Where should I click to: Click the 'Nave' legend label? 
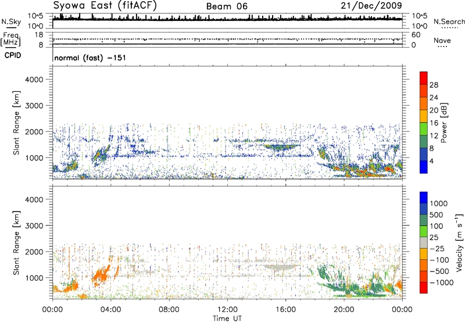click(x=442, y=40)
